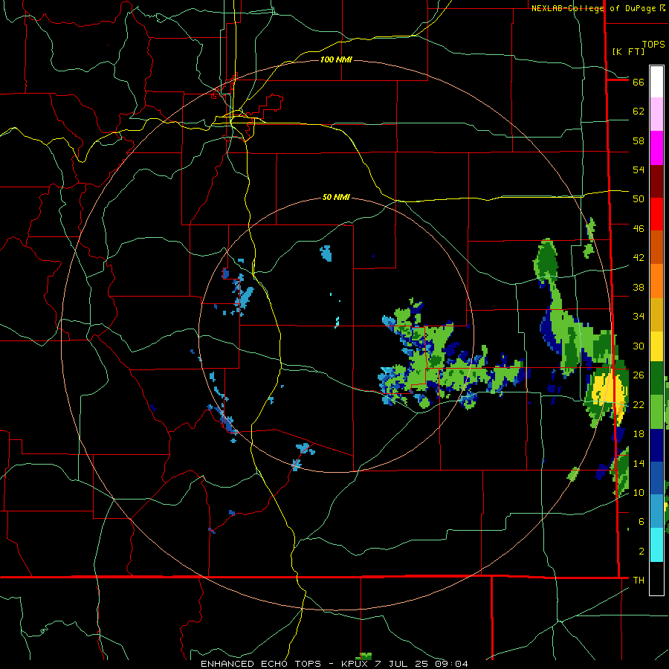Click the '50 NMI' range ring label
The image size is (669, 669).
[336, 197]
